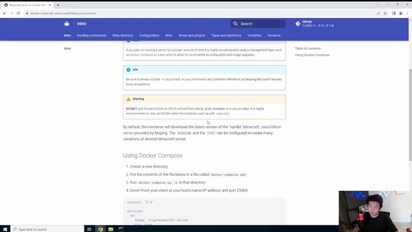Viewport: 412px width, 232px height.
Task: Open the GitHub repository icon
Action: click(x=297, y=24)
